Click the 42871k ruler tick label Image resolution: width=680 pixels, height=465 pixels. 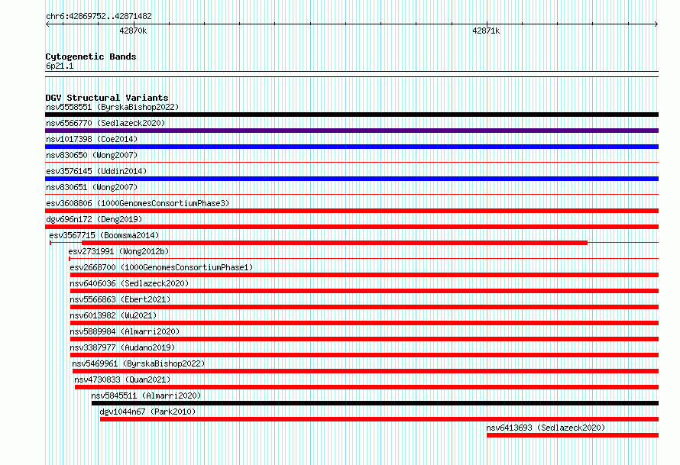pos(486,31)
